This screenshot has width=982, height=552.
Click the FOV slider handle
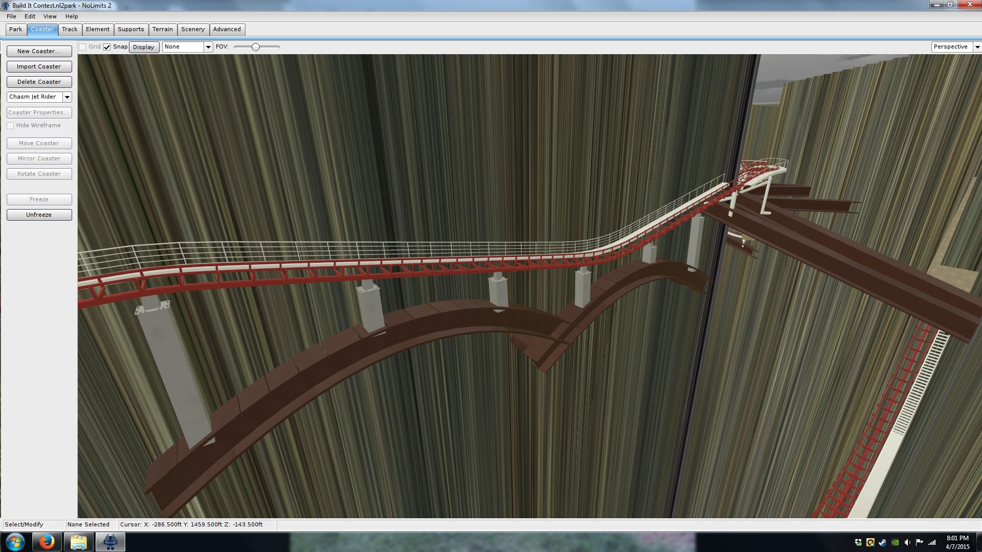256,47
